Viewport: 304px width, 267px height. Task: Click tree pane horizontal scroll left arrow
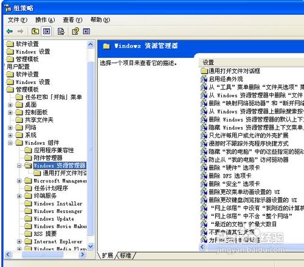(x=8, y=254)
